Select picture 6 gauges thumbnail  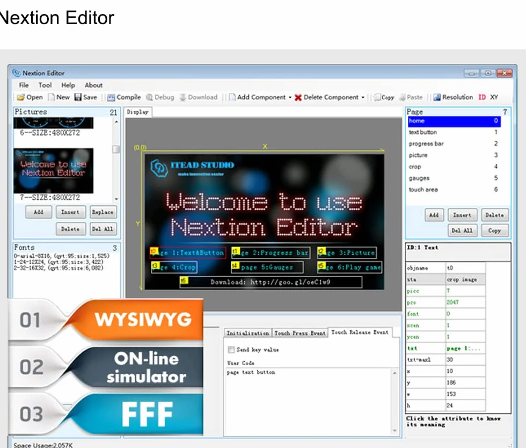click(x=53, y=123)
